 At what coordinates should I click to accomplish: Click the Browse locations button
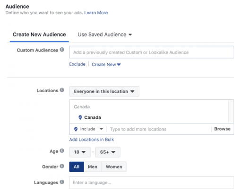(222, 129)
